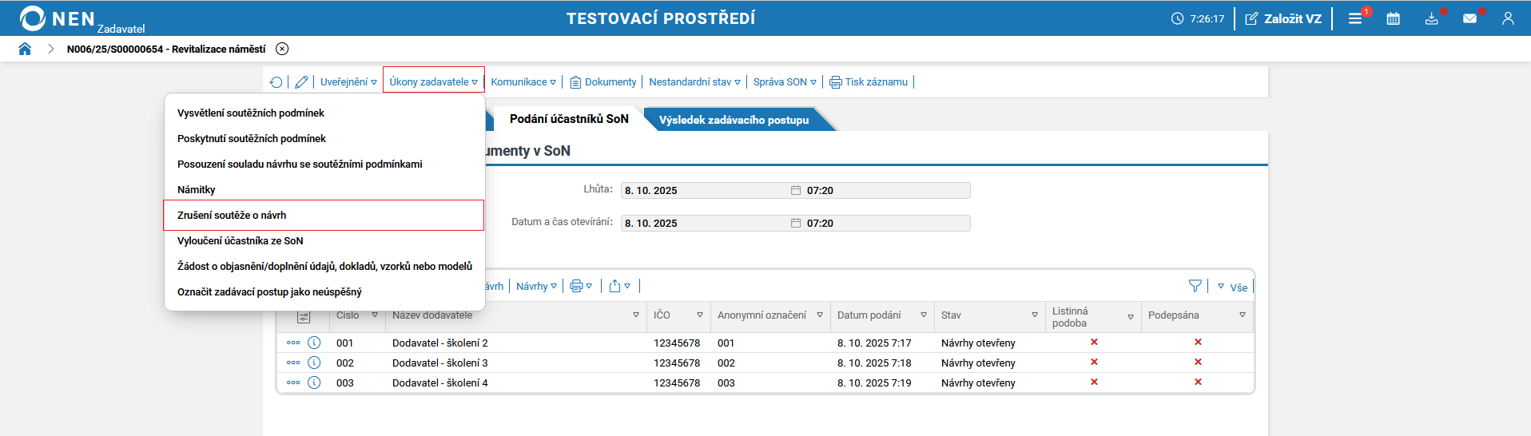Image resolution: width=1531 pixels, height=436 pixels.
Task: Open Stav column filter arrow
Action: (x=1035, y=315)
